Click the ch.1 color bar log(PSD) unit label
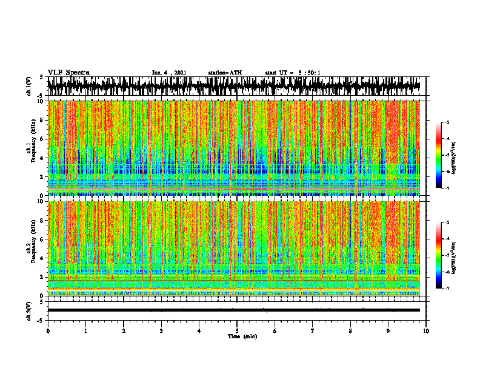The width and height of the screenshot is (480, 371). click(454, 158)
